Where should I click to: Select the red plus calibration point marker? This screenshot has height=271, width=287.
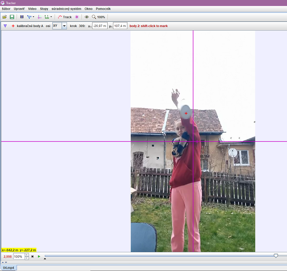13,26
